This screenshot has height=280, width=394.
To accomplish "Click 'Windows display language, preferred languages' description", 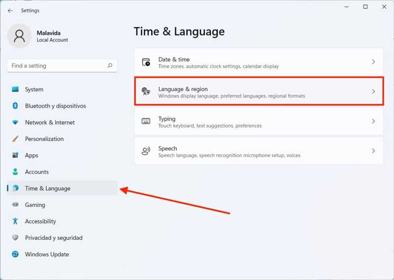I will pyautogui.click(x=231, y=96).
